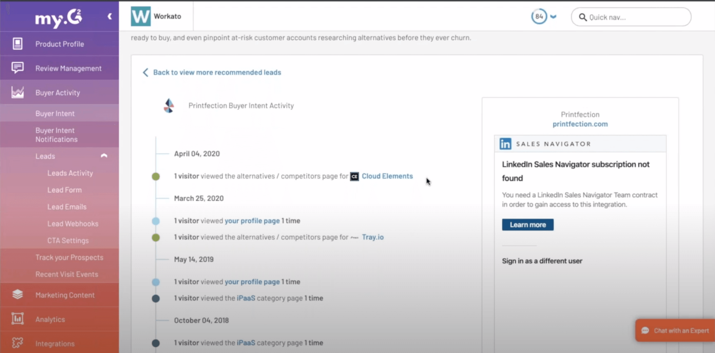Click the April 04, 2020 date label
715x353 pixels.
[x=197, y=154]
